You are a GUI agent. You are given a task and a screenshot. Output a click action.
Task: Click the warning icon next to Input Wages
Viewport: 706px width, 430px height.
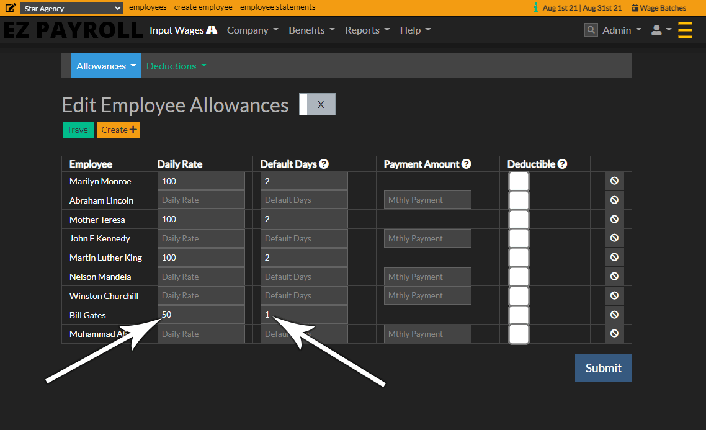212,29
